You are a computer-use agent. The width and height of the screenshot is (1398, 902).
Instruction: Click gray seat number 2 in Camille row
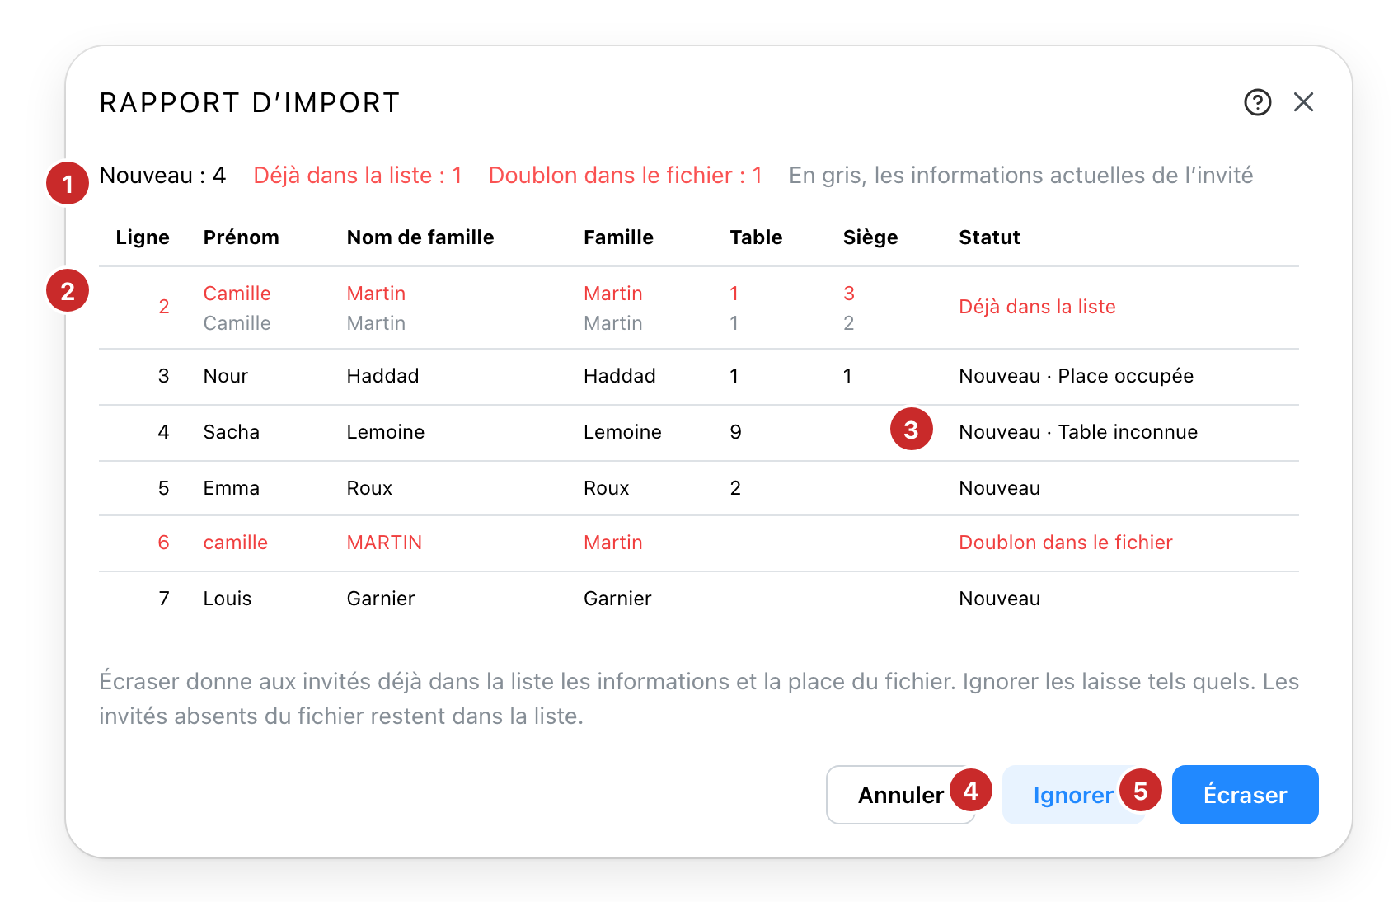(x=848, y=323)
